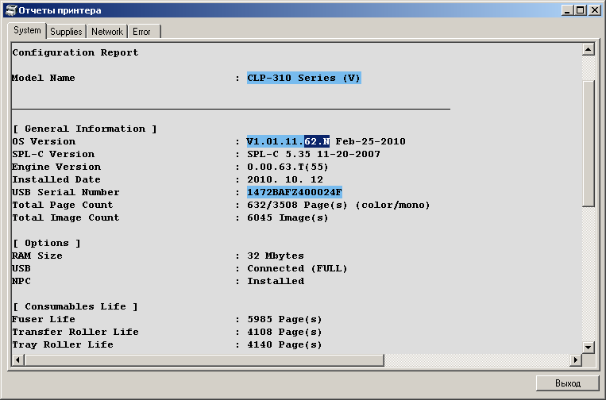Click Transfer Roller Life '4108 Page(s)' value
This screenshot has width=606, height=400.
pyautogui.click(x=284, y=332)
